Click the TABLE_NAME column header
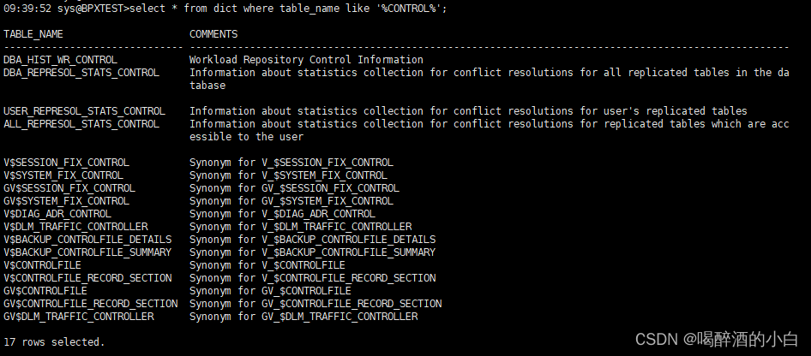 coord(33,34)
